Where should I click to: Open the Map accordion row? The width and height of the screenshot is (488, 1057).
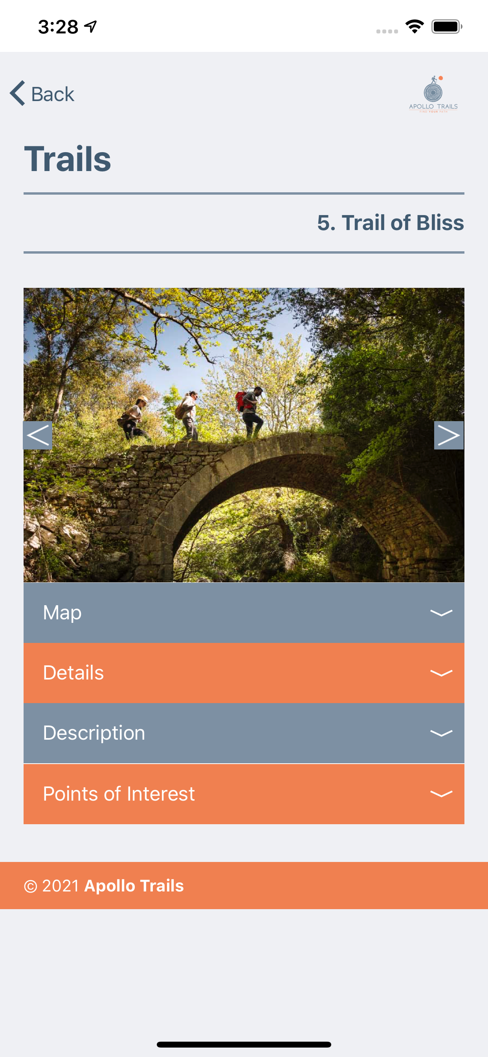(x=244, y=613)
